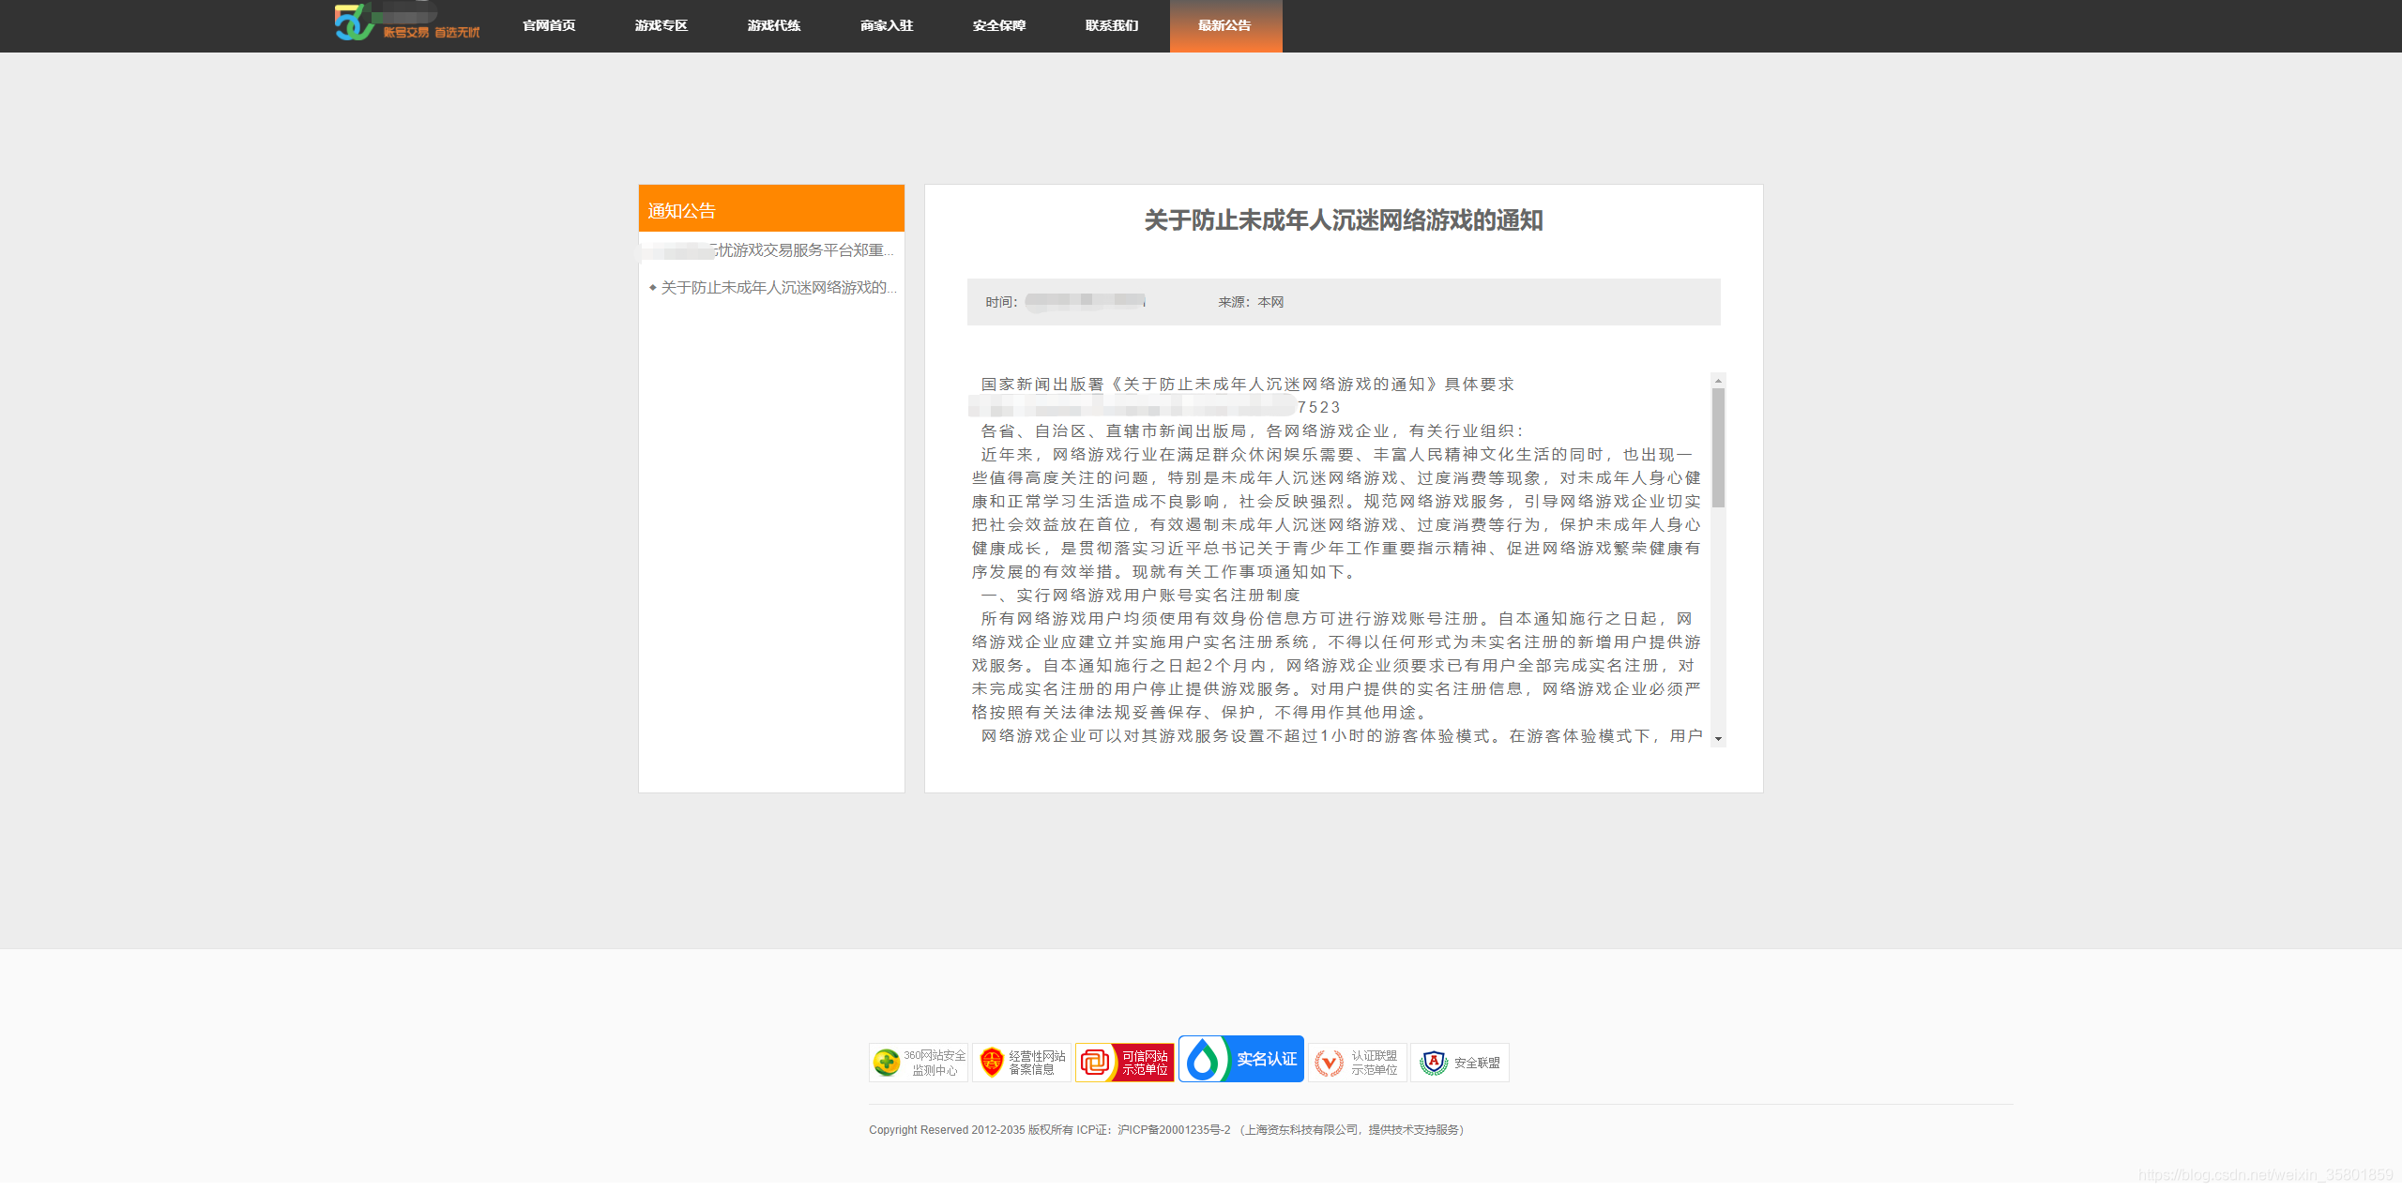Go to 游戏专区 in navigation
Viewport: 2402px width, 1192px height.
(x=661, y=25)
